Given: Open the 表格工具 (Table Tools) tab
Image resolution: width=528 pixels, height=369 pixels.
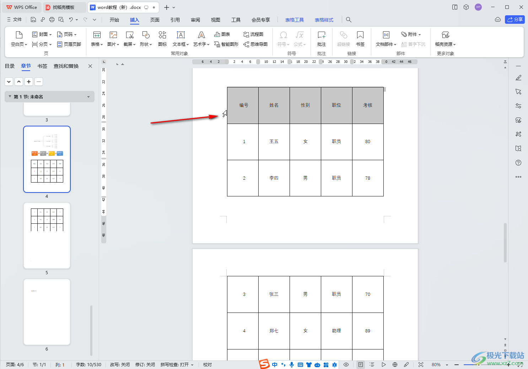Looking at the screenshot, I should click(295, 20).
